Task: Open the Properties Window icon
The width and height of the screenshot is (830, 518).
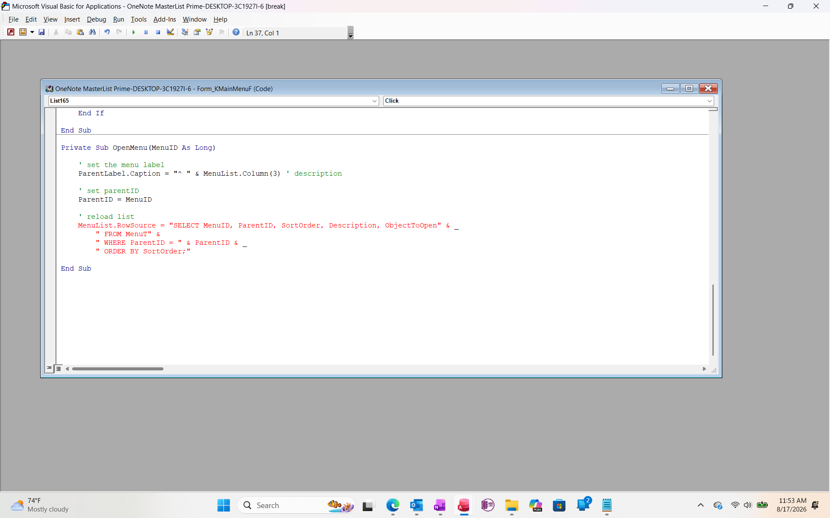Action: point(197,32)
